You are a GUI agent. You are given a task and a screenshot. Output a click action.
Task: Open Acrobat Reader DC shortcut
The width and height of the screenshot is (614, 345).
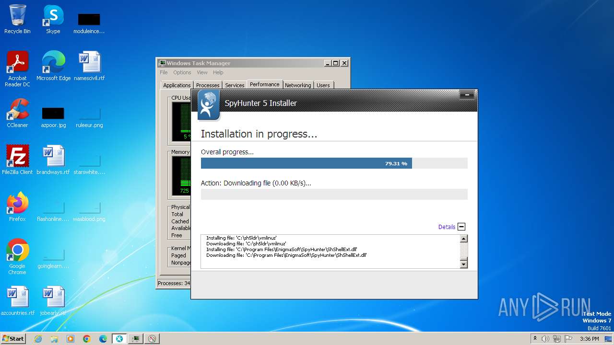click(x=17, y=69)
